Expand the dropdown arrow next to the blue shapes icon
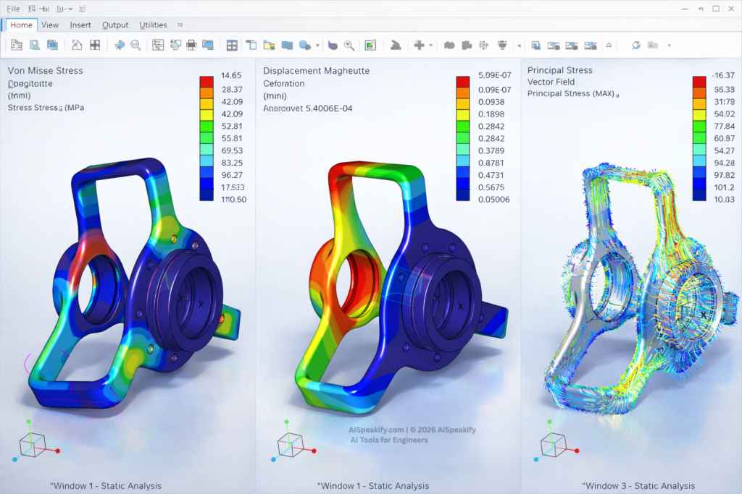This screenshot has width=742, height=494. click(317, 45)
